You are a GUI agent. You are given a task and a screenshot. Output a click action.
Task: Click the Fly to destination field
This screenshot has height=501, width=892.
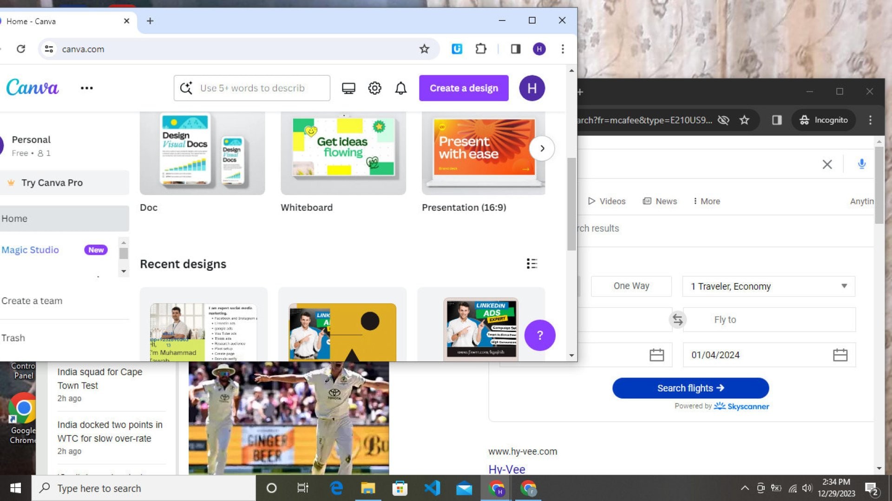pos(769,319)
